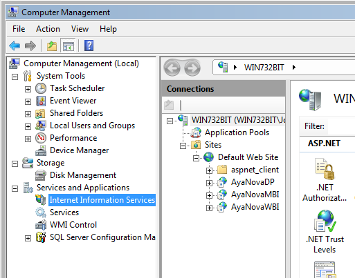Click the ASP.NET group header

[324, 143]
